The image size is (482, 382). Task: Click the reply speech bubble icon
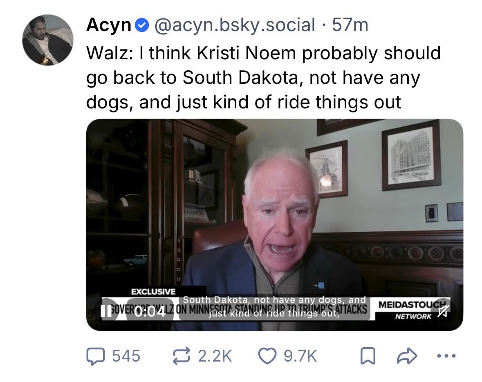(95, 356)
